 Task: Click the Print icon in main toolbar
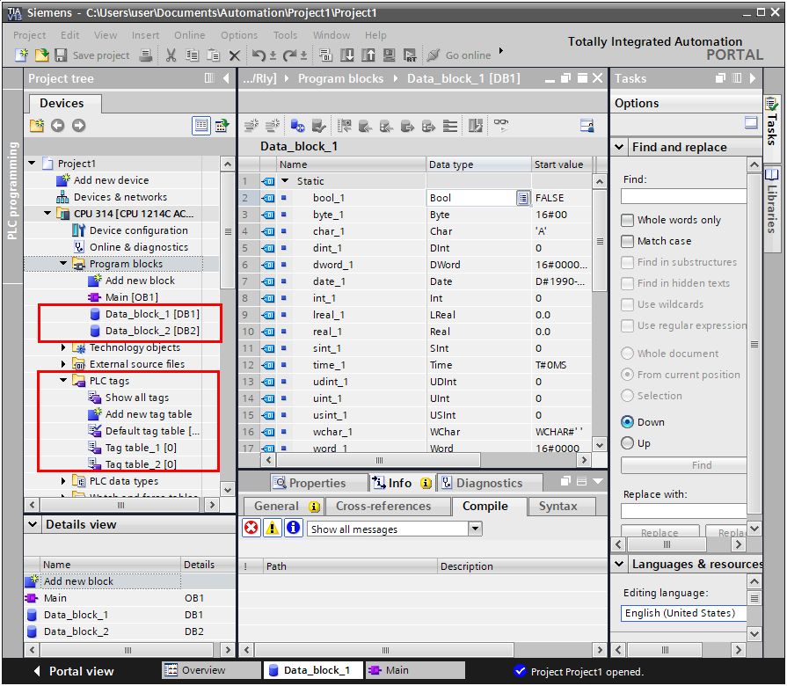[x=146, y=55]
